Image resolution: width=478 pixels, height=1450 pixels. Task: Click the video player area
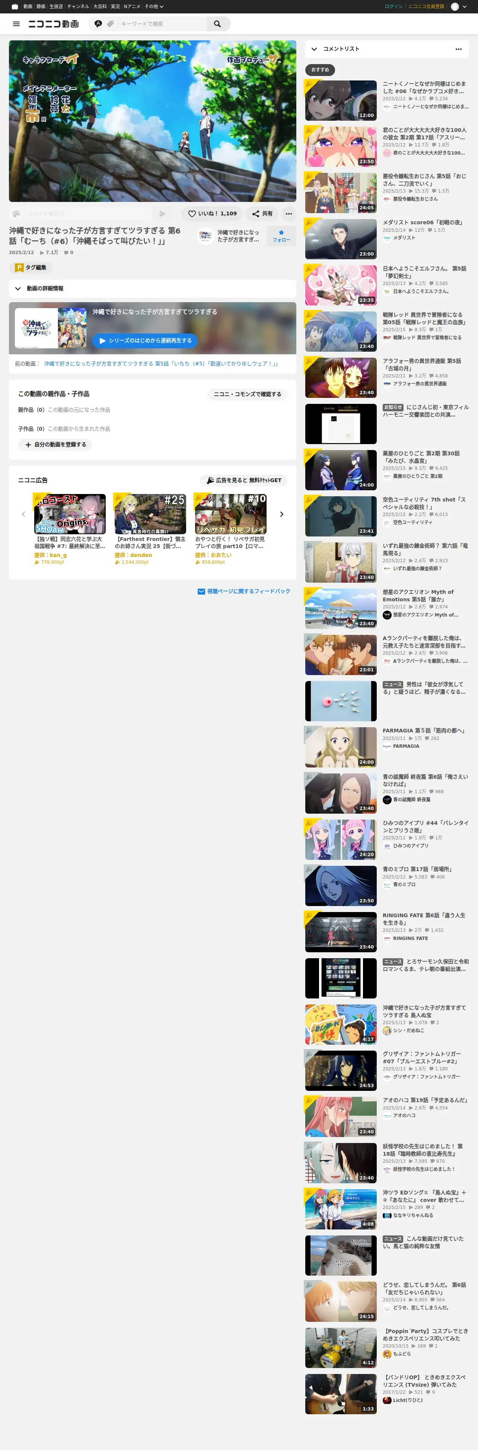(152, 121)
